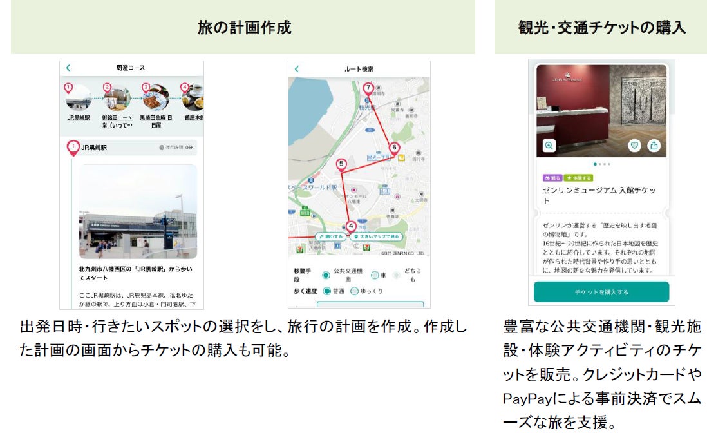Shrink the map with the 縮小する button
Screen dimensions: 707x433
pos(332,236)
